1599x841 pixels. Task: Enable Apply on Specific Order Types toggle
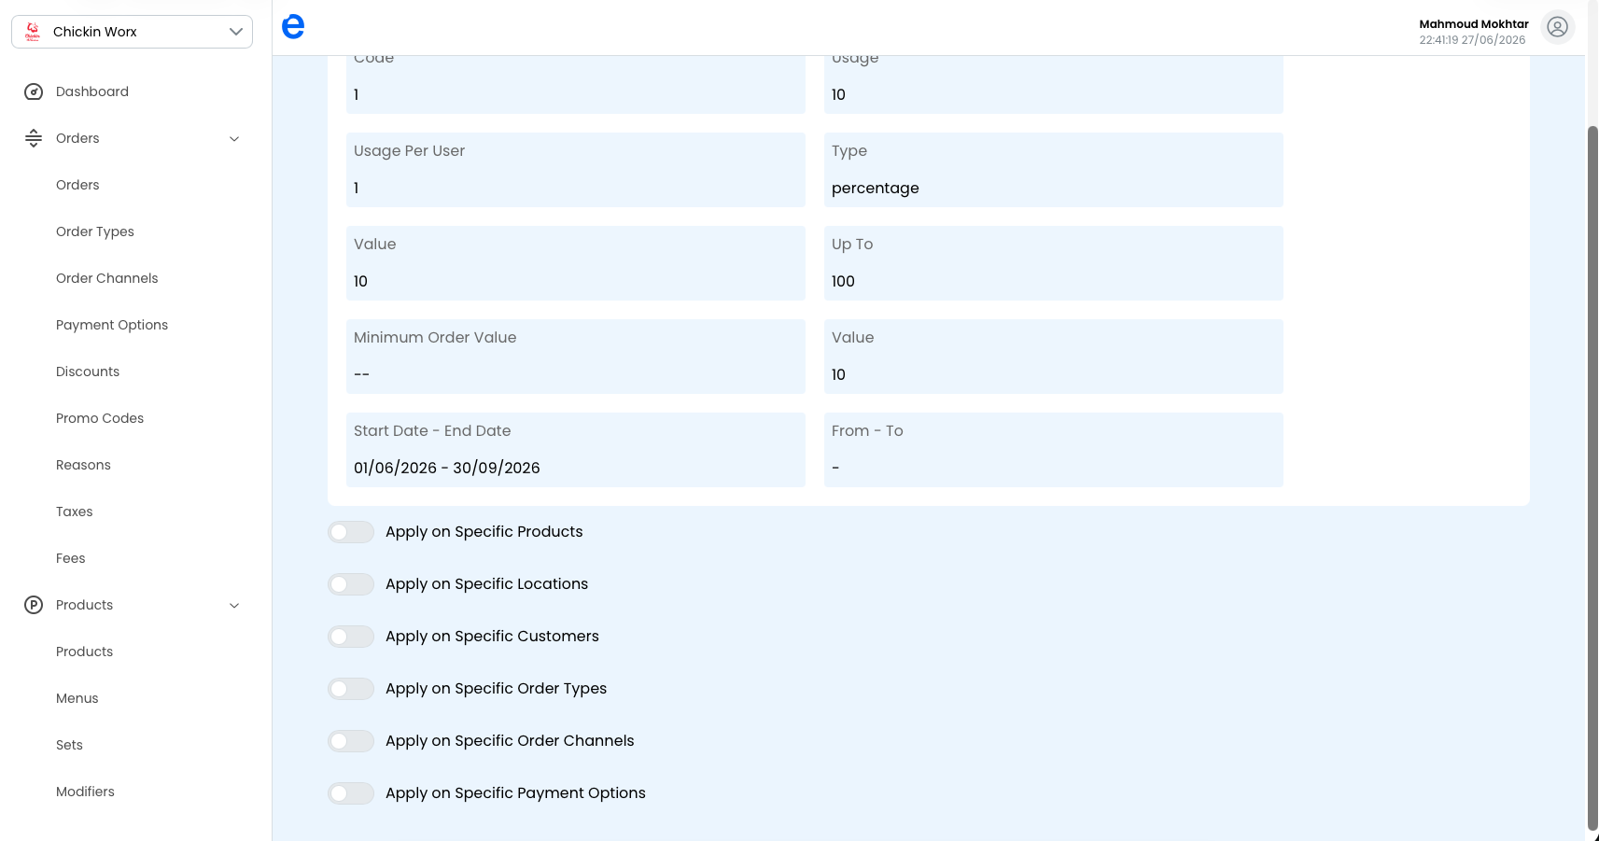tap(351, 689)
